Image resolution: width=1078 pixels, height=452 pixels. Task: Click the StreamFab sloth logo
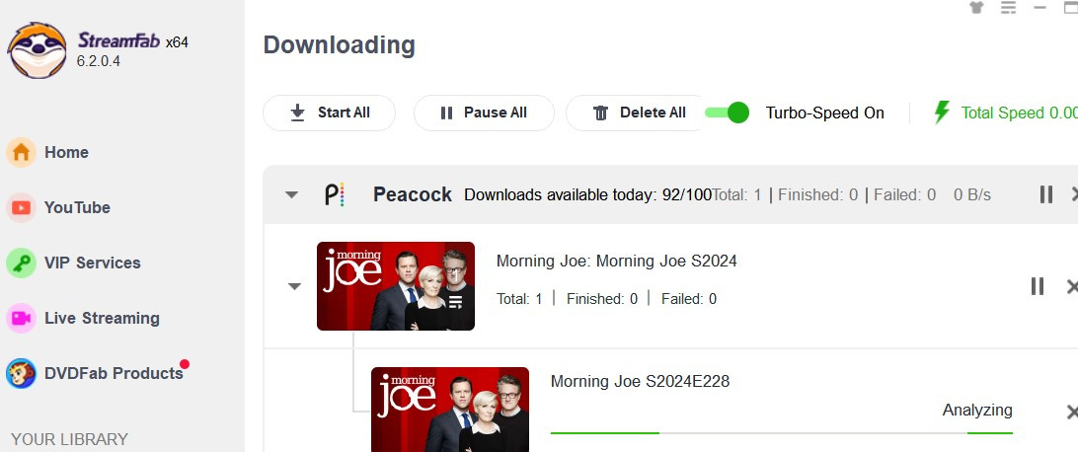[38, 50]
